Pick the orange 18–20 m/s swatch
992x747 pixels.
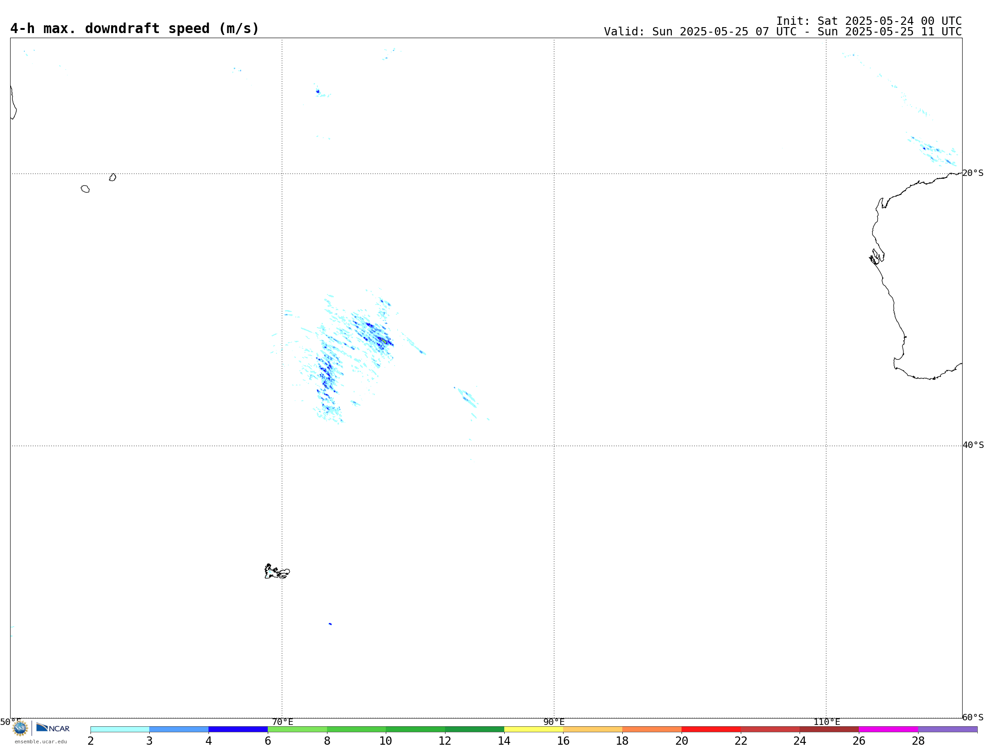pyautogui.click(x=652, y=730)
